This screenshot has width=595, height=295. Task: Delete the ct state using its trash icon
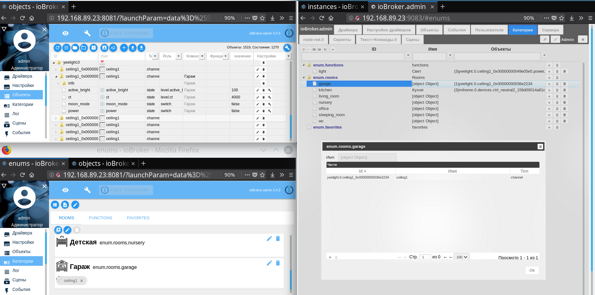pyautogui.click(x=264, y=97)
